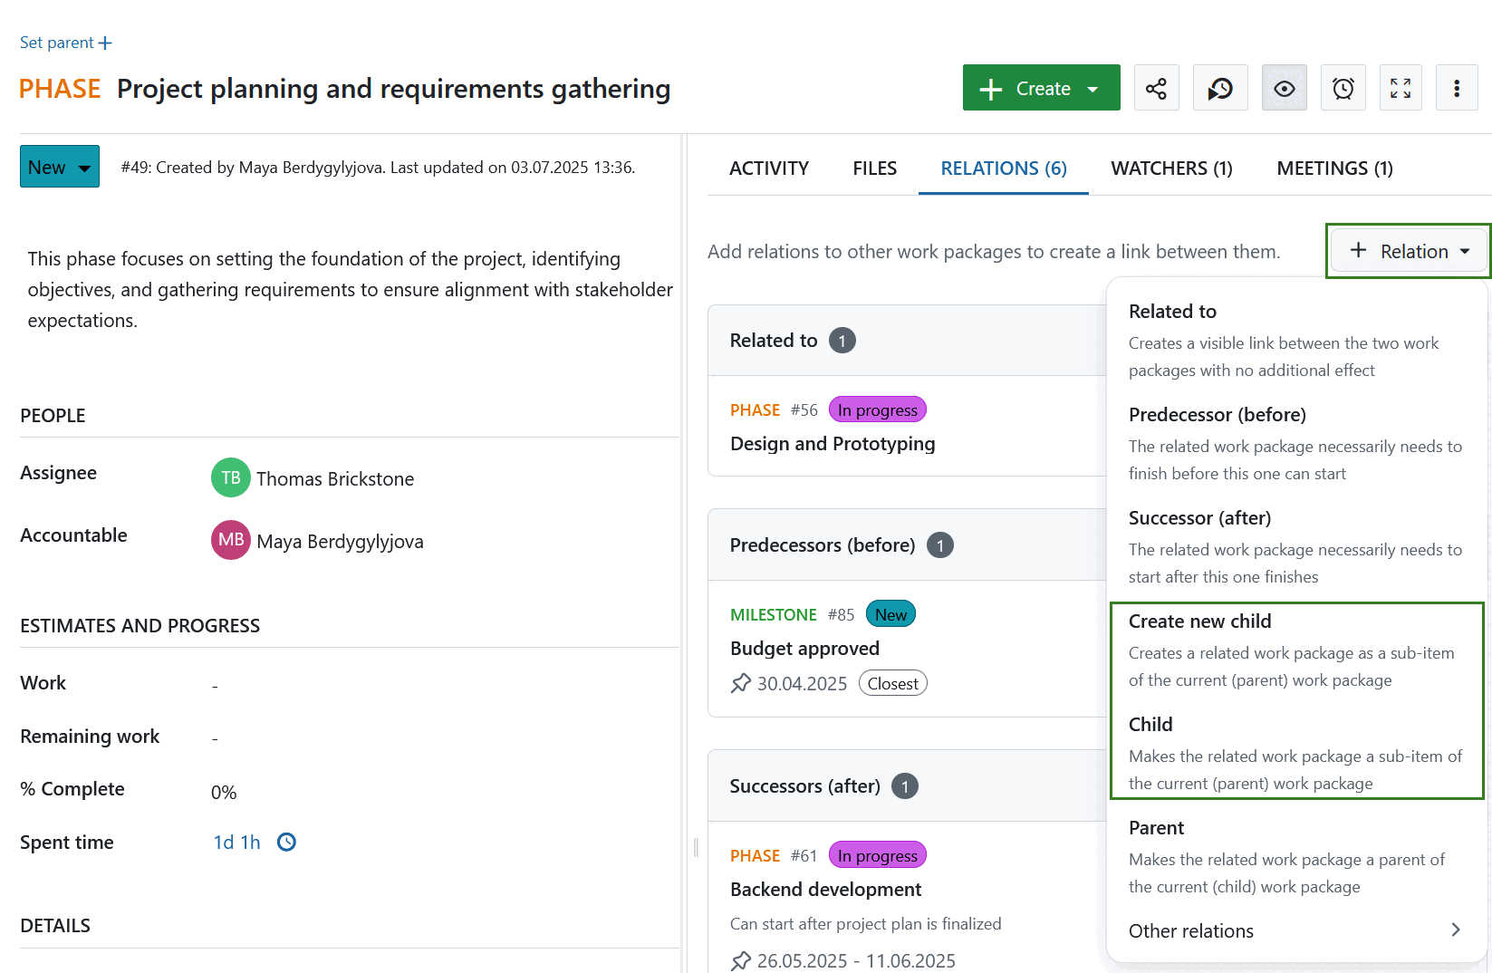Open the share work package icon
The image size is (1492, 973).
click(1156, 87)
